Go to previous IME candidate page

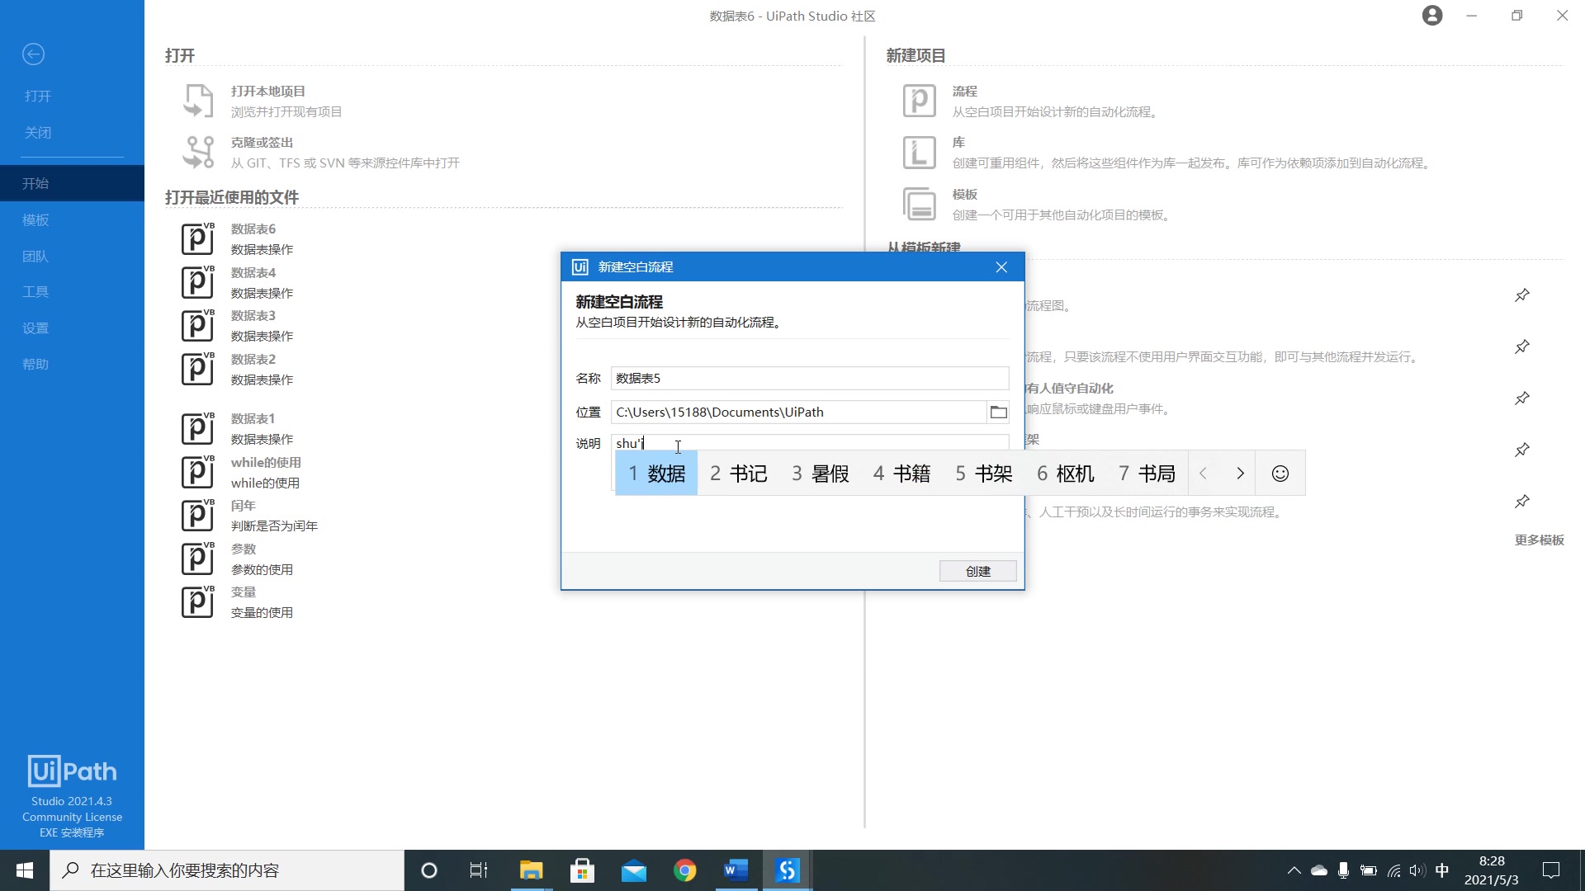click(x=1204, y=473)
